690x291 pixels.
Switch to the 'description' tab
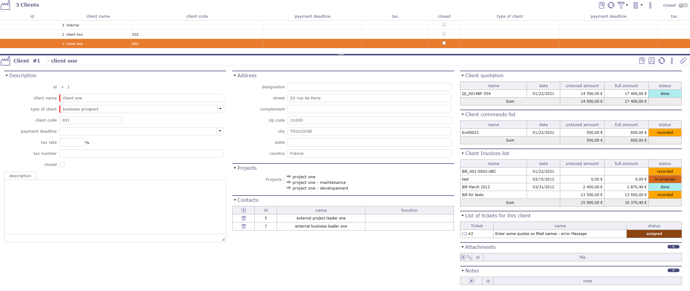[20, 176]
